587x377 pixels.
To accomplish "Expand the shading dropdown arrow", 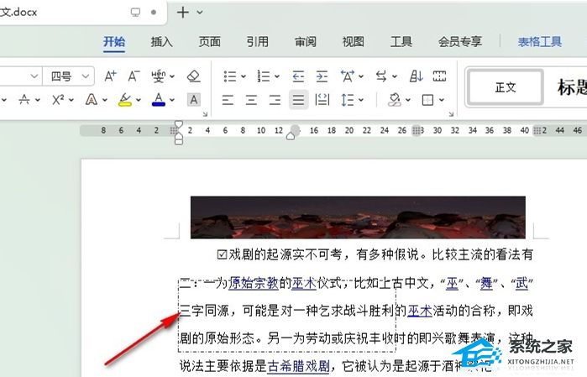I will coord(408,100).
